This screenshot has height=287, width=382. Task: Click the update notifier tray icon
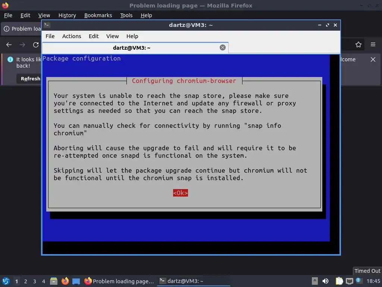pos(359,280)
